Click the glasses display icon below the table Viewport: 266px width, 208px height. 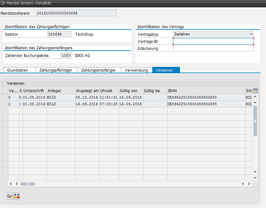click(10, 196)
